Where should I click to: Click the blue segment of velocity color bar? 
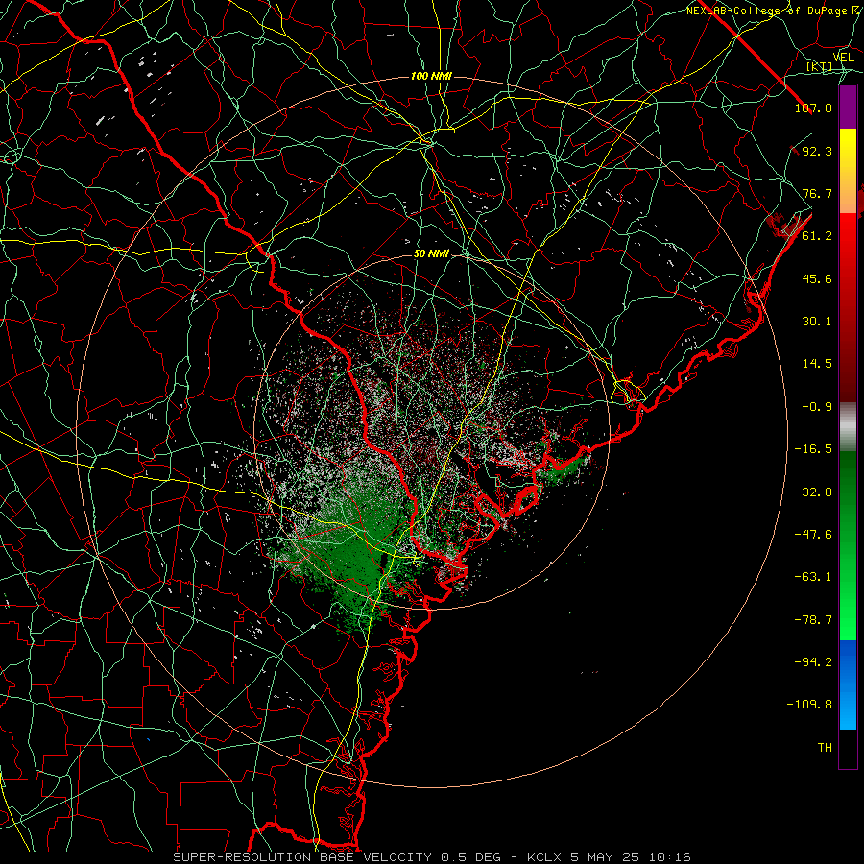[848, 684]
